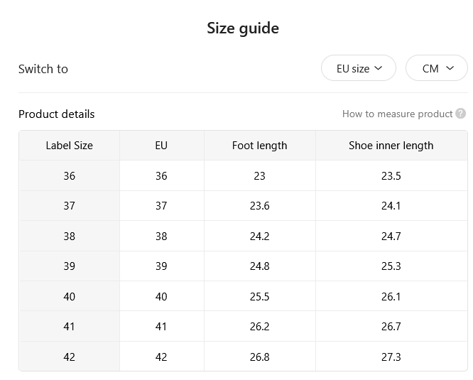Select label size 42 row cell
Screen dimensions: 473x380
[x=70, y=357]
